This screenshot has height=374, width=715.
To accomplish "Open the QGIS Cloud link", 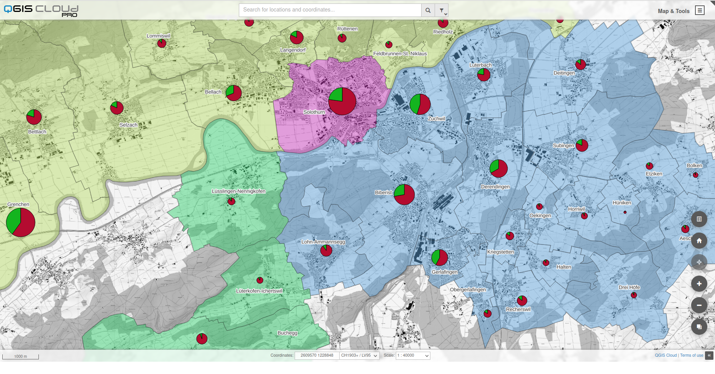I will pos(665,356).
